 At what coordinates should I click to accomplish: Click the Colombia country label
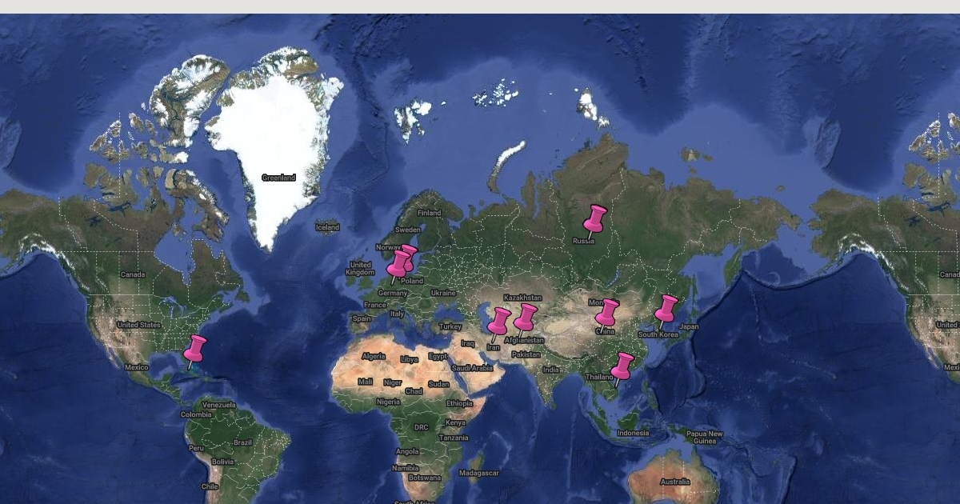pyautogui.click(x=196, y=414)
